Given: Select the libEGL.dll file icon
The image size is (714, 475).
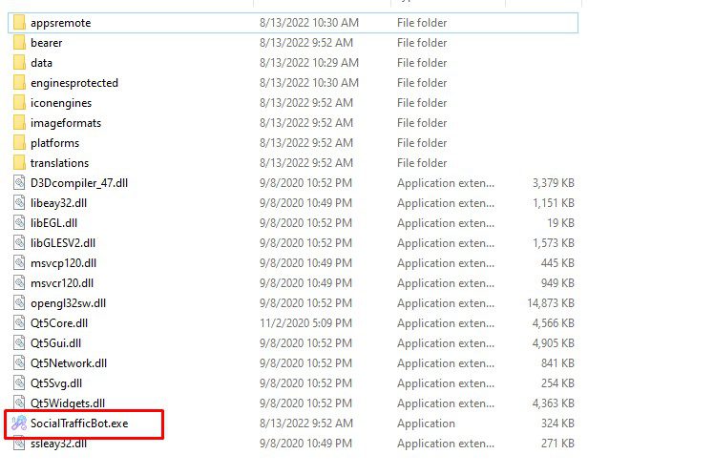Looking at the screenshot, I should [19, 222].
